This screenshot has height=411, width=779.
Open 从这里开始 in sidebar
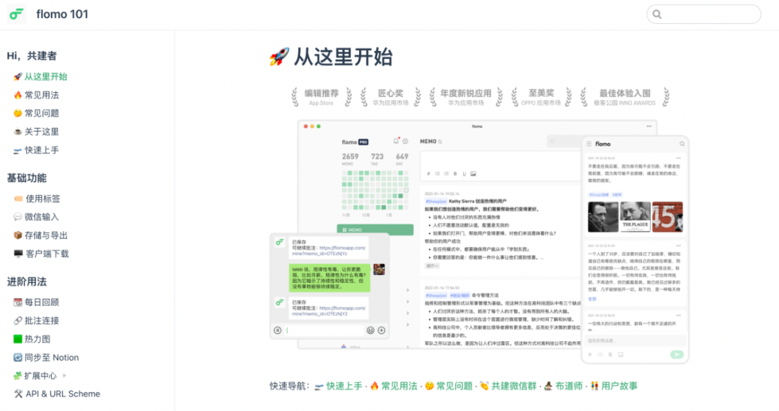coord(45,77)
